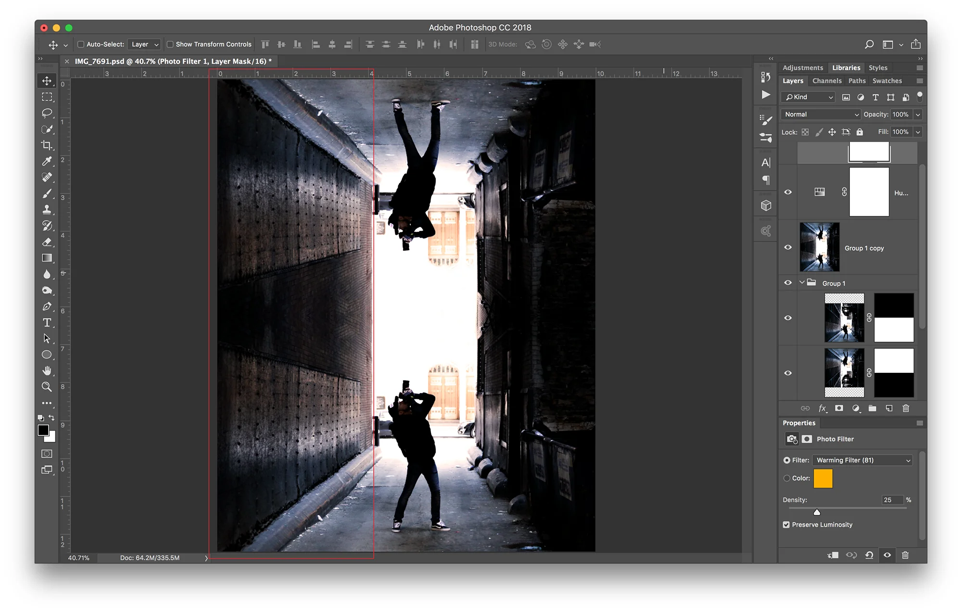This screenshot has height=613, width=962.
Task: Open the Warming Filter (81) dropdown
Action: [862, 460]
